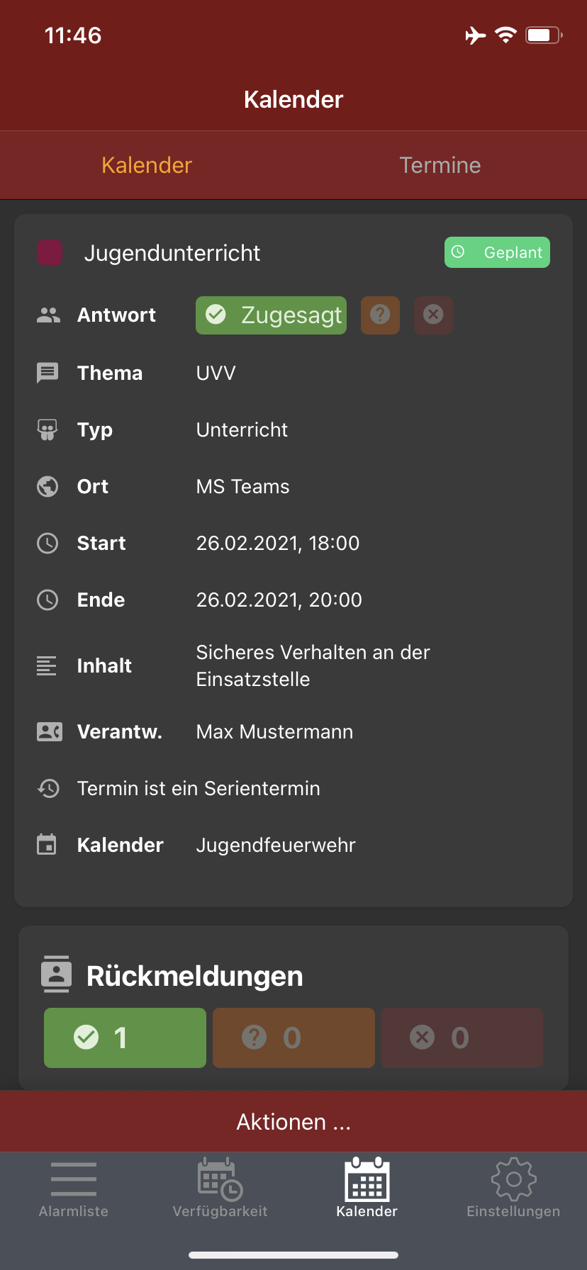Viewport: 587px width, 1270px height.
Task: Tap the Jugendunterricht color swatch
Action: click(50, 252)
